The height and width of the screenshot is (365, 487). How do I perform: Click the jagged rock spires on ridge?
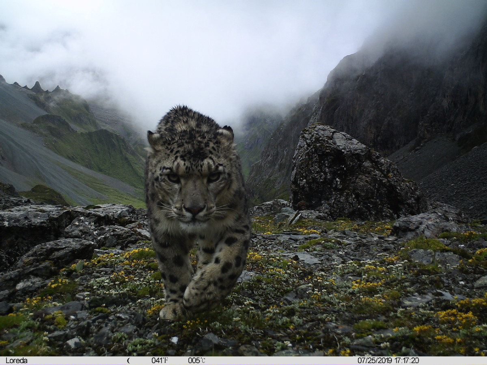point(37,86)
